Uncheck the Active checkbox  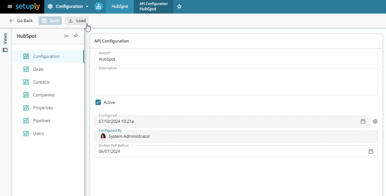pyautogui.click(x=98, y=102)
